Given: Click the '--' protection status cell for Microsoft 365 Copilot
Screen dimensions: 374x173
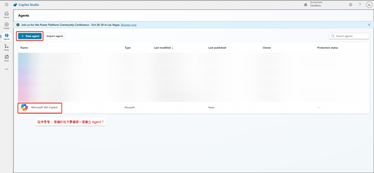Looking at the screenshot, I should click(x=318, y=108).
